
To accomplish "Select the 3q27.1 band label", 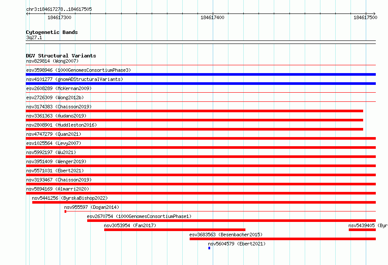I will pos(34,37).
